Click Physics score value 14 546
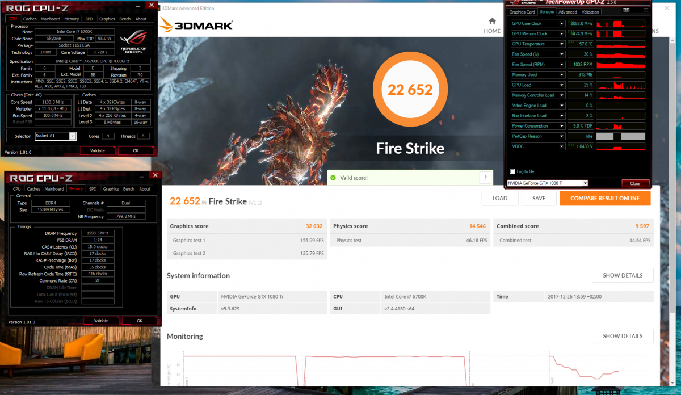 477,226
